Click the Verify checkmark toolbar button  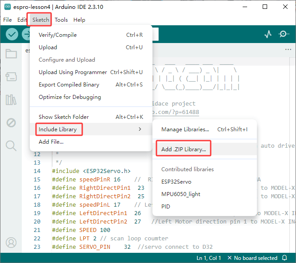coord(12,34)
